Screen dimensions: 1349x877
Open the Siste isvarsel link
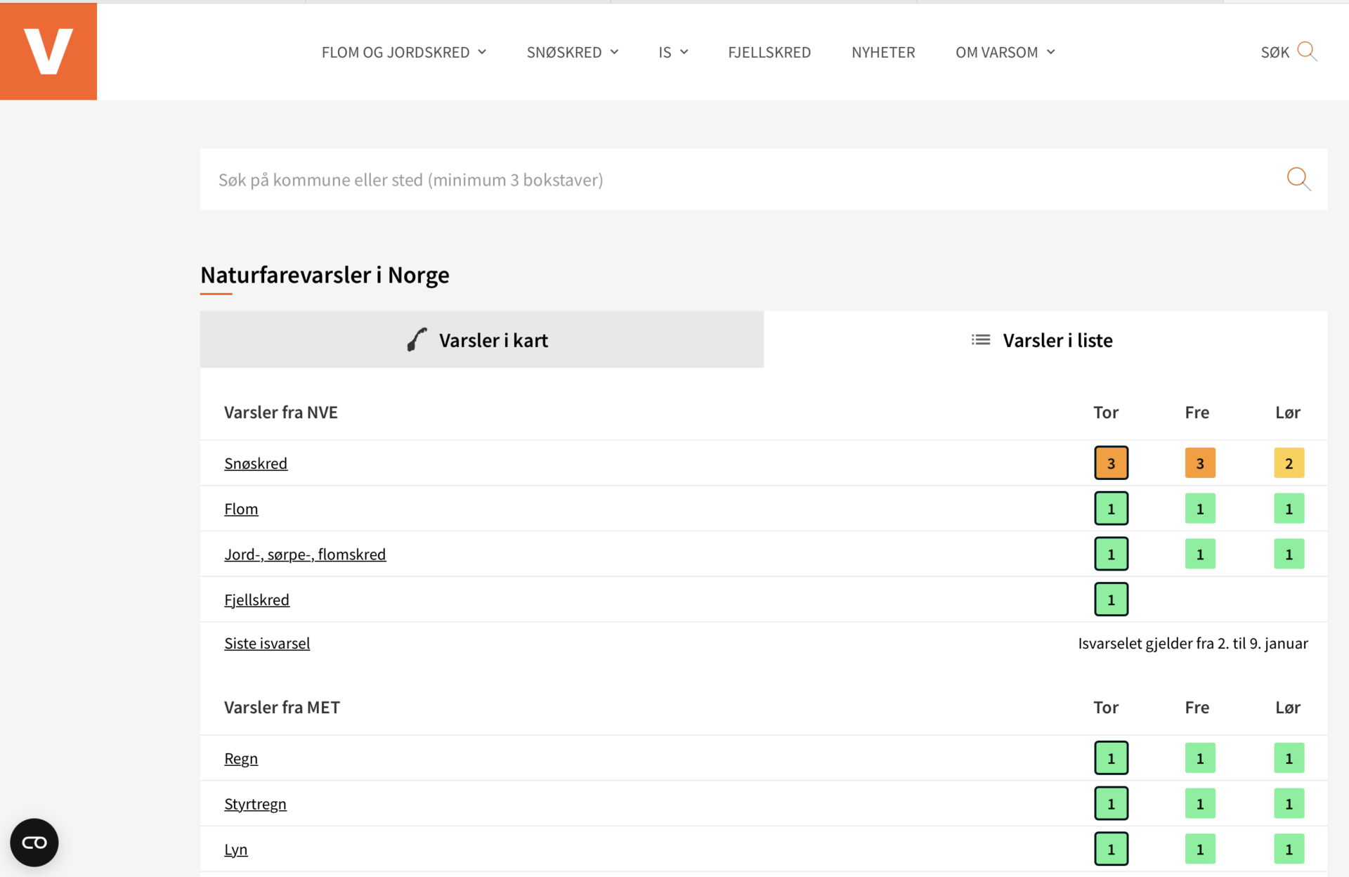267,644
